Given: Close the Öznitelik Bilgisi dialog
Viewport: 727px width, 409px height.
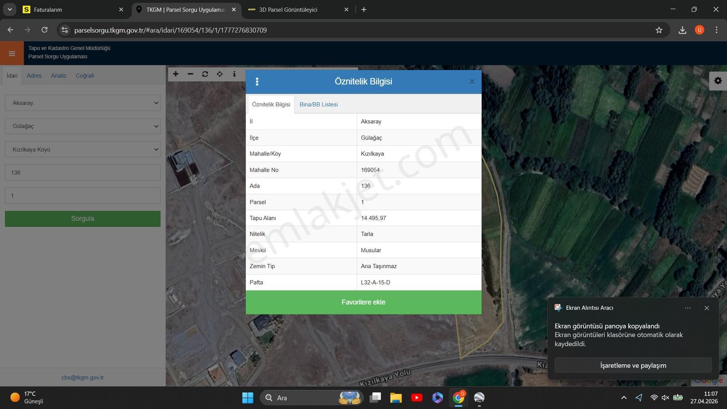Looking at the screenshot, I should tap(472, 82).
